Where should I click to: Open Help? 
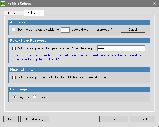pyautogui.click(x=11, y=119)
